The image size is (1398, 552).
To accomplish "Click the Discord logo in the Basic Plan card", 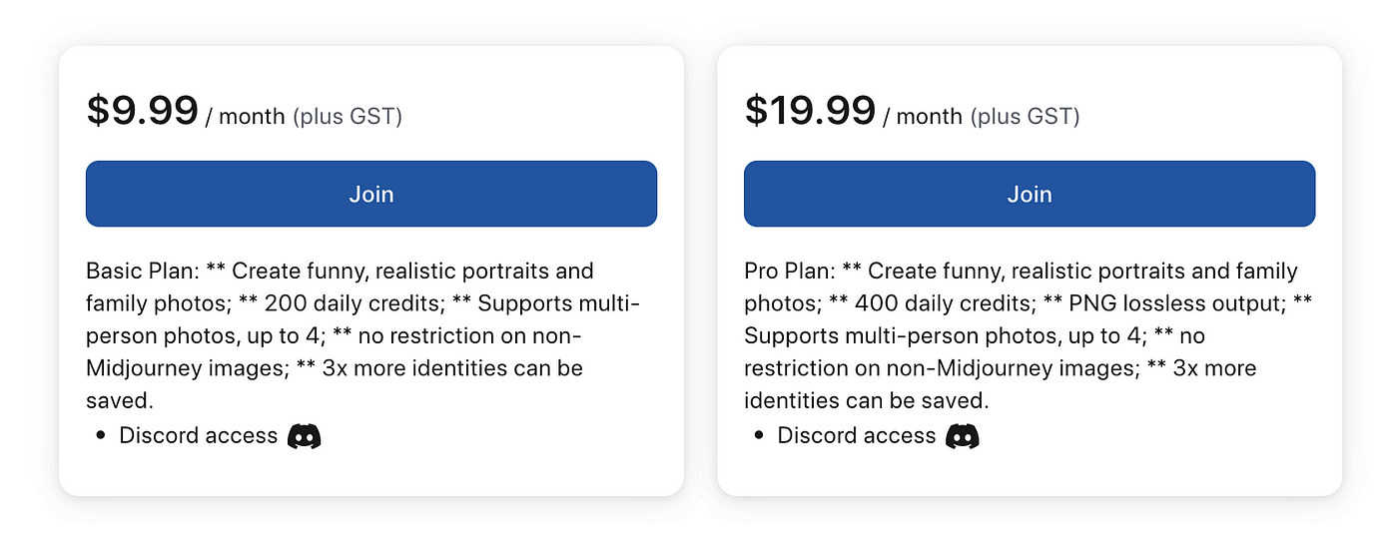I will click(304, 436).
